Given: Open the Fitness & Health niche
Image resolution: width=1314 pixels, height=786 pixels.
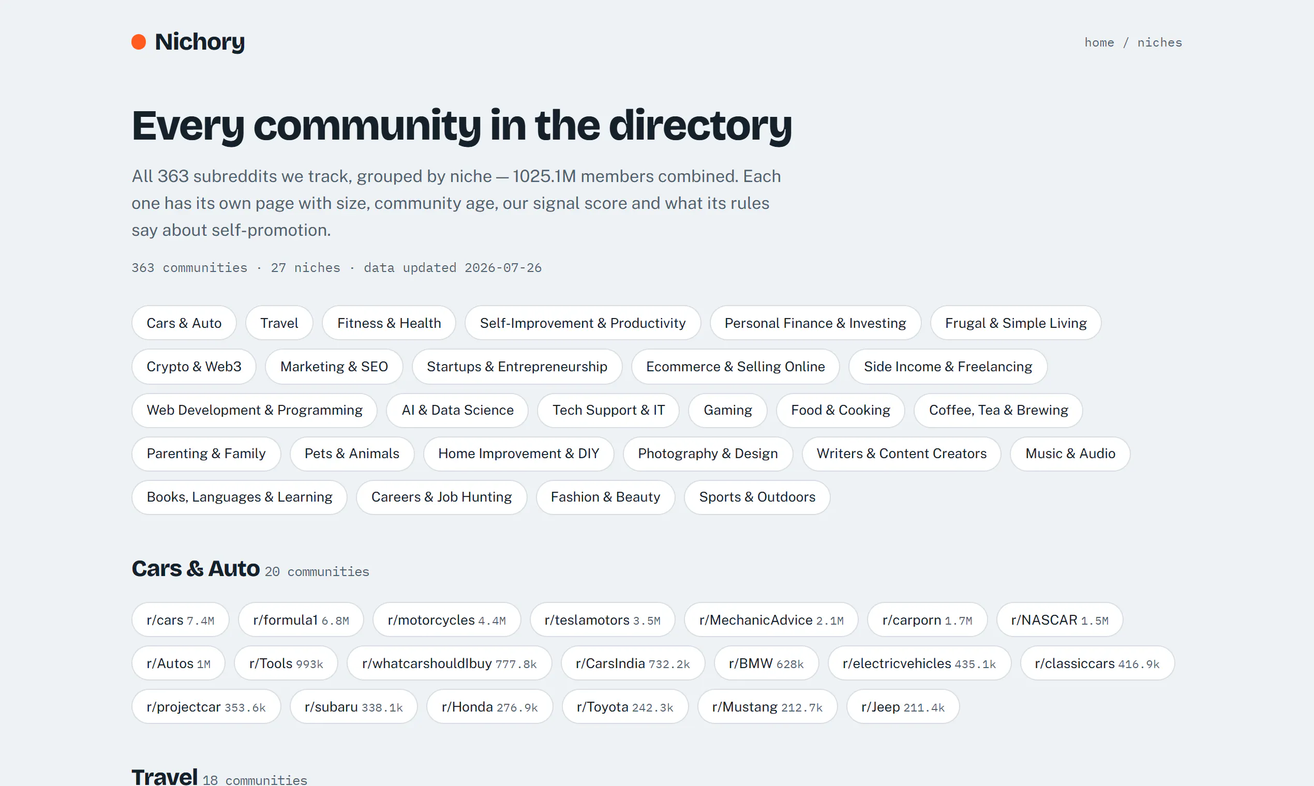Looking at the screenshot, I should [389, 323].
